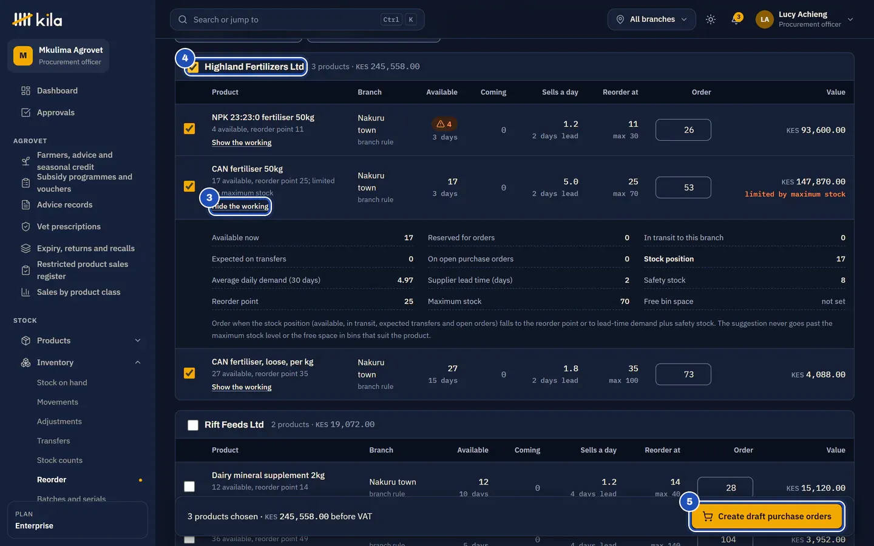Expand the Products sidebar section chevron

138,341
